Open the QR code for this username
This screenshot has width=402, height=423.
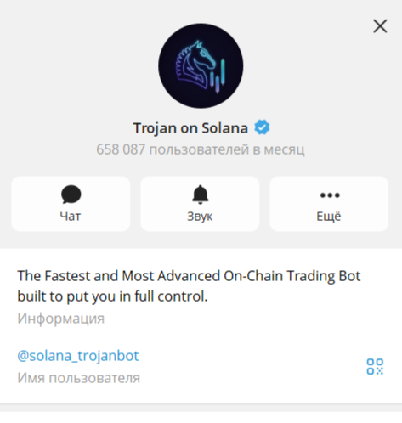pos(375,366)
